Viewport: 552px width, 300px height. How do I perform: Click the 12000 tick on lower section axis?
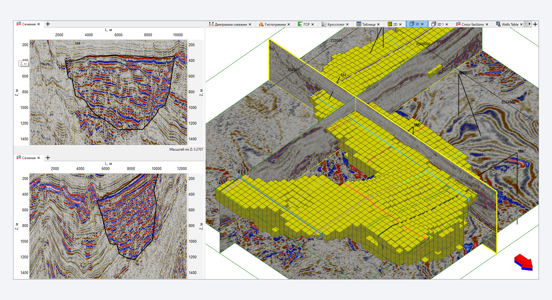pos(182,169)
